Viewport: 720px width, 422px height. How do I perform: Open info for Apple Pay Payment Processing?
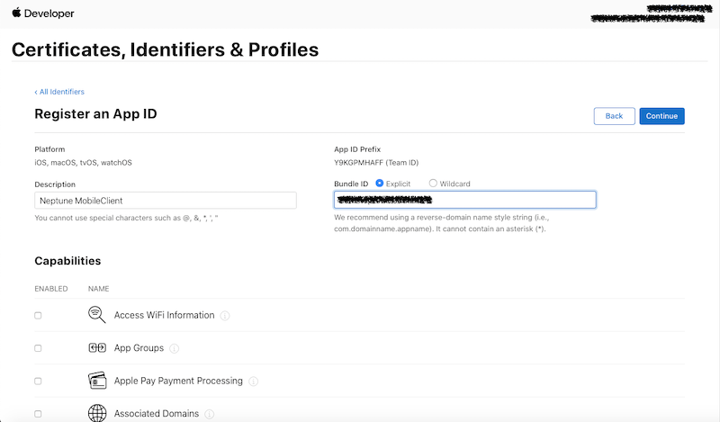click(253, 382)
